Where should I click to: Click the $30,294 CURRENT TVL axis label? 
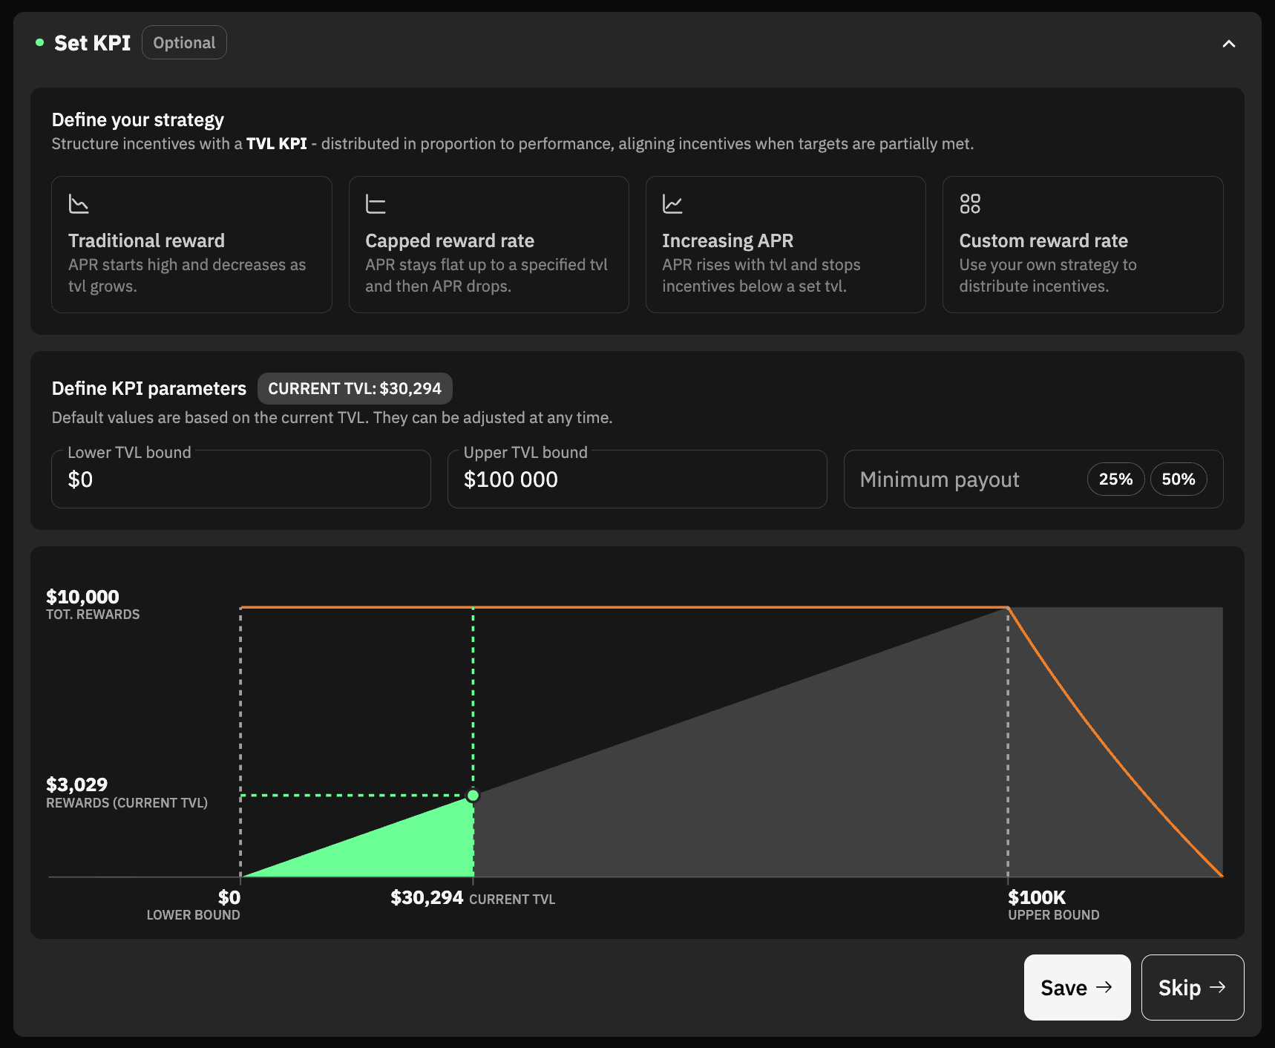coord(473,898)
